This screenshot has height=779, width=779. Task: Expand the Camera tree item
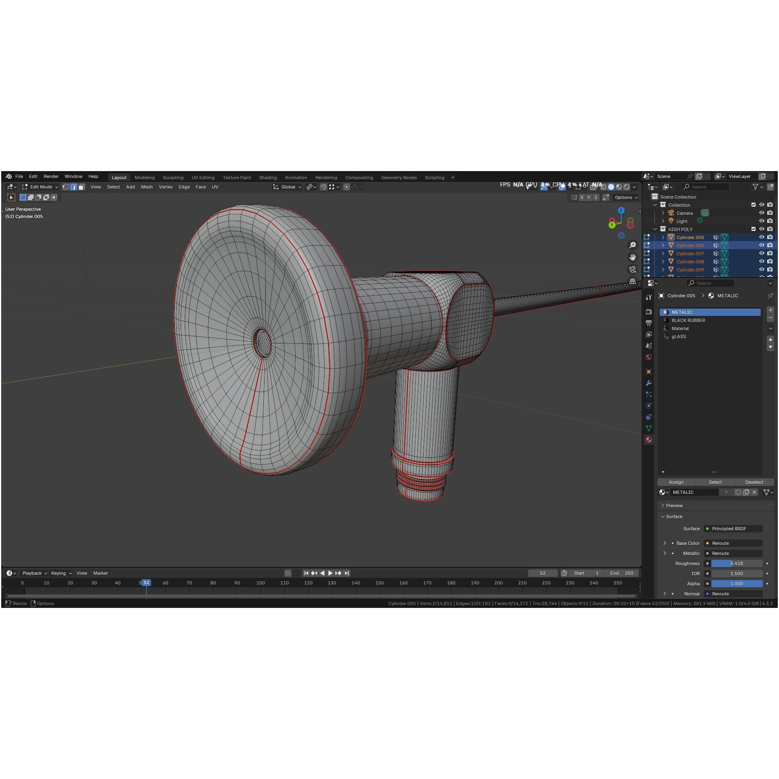tap(663, 213)
